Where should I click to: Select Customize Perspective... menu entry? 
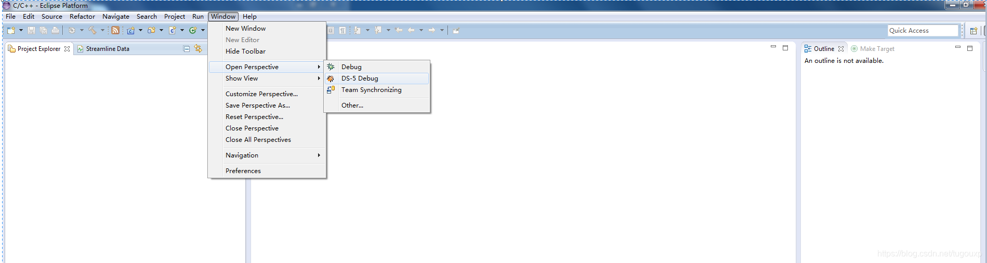pyautogui.click(x=267, y=94)
